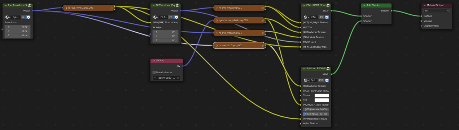Viewport: 459px width, 130px height.
Task: Click the Add Shader output Shader socket
Action: [392, 11]
